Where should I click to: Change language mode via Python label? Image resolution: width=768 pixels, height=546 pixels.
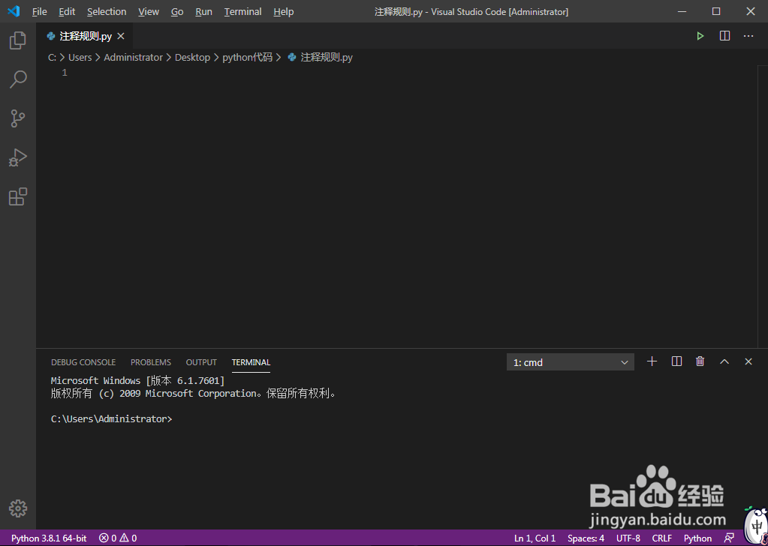pyautogui.click(x=698, y=538)
